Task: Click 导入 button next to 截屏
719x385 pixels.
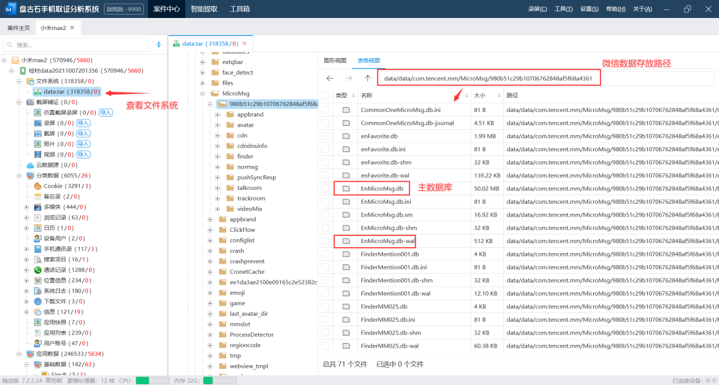Action: (x=83, y=133)
